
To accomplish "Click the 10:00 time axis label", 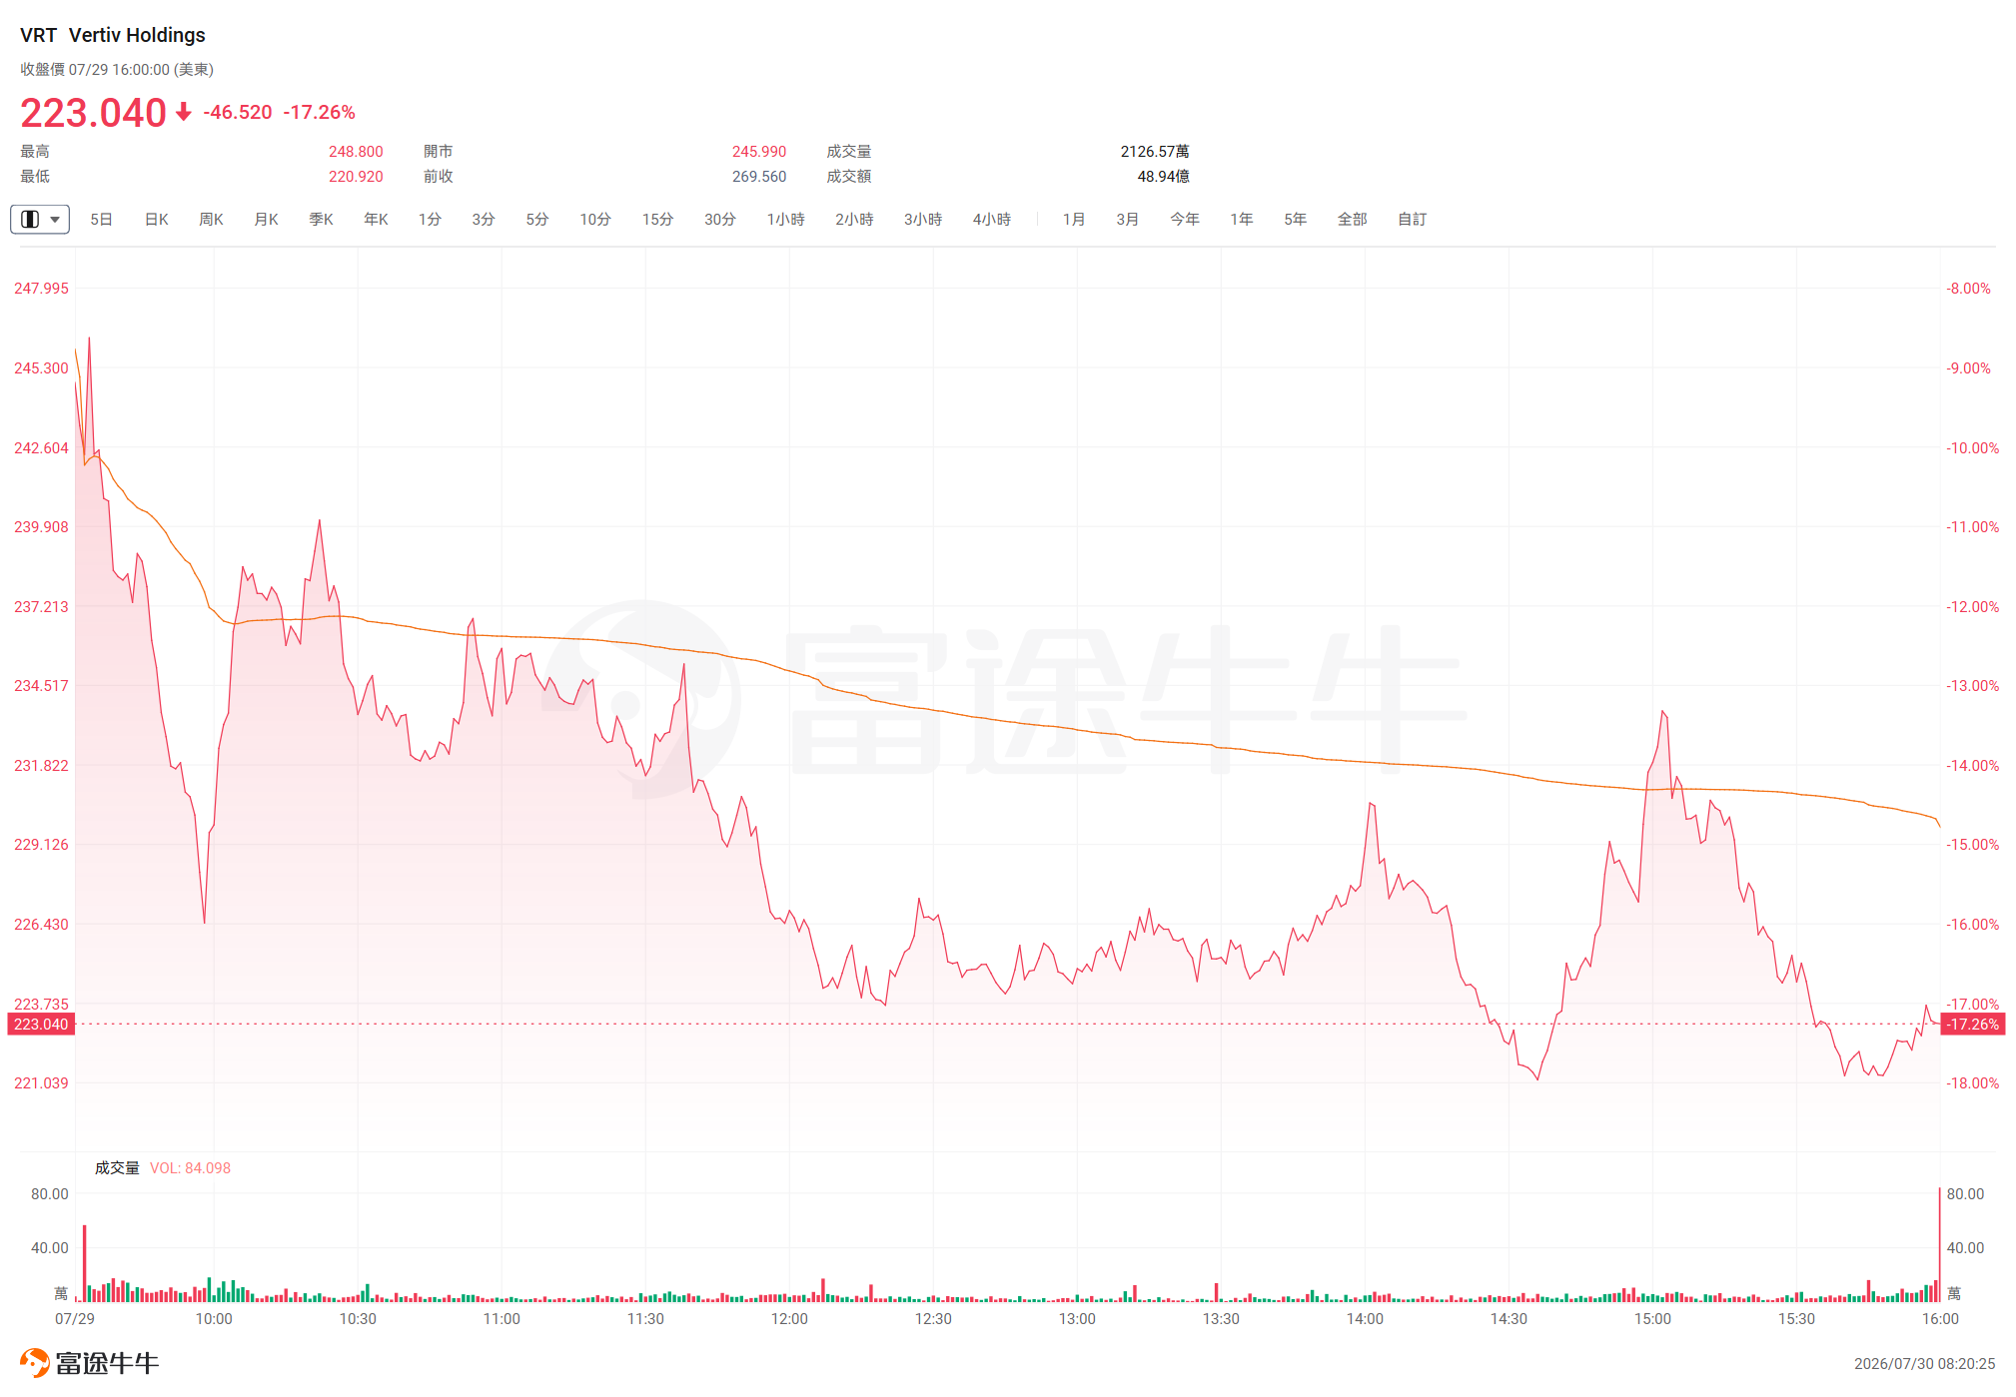I will pos(214,1319).
